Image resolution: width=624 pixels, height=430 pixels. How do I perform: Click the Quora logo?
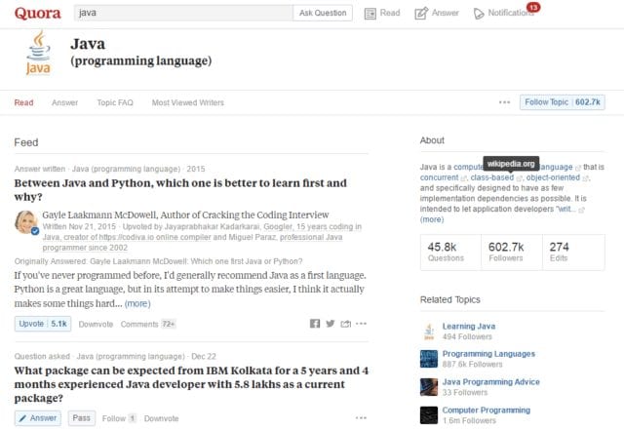(x=38, y=13)
